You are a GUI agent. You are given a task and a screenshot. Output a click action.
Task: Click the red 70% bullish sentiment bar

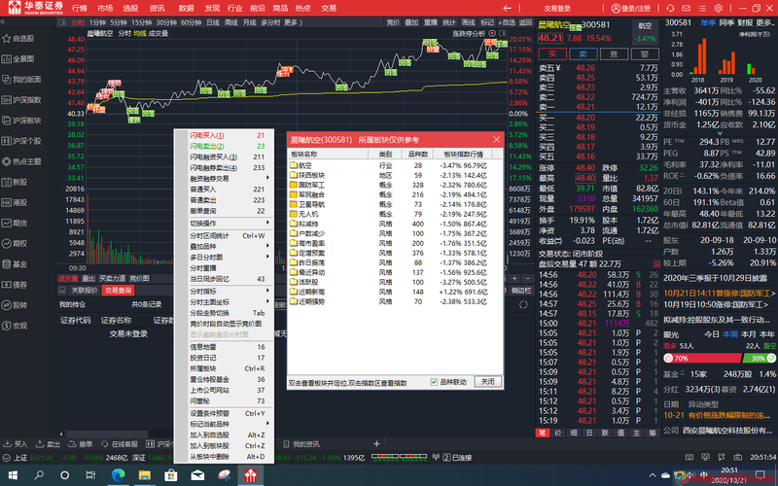click(x=702, y=358)
